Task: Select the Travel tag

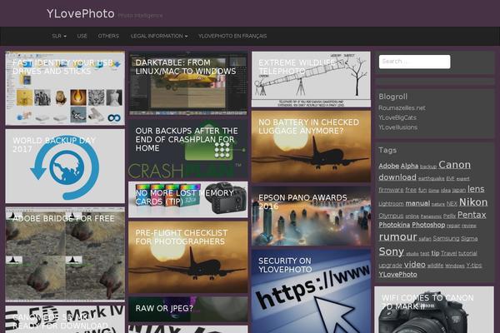Action: pos(448,253)
